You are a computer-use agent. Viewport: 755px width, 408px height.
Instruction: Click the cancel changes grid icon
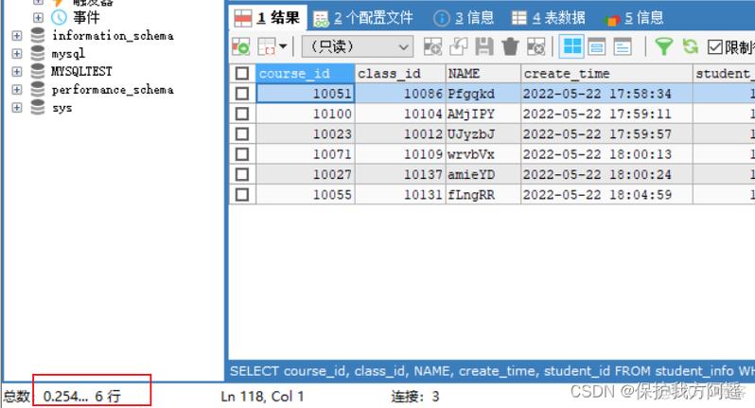click(x=536, y=46)
